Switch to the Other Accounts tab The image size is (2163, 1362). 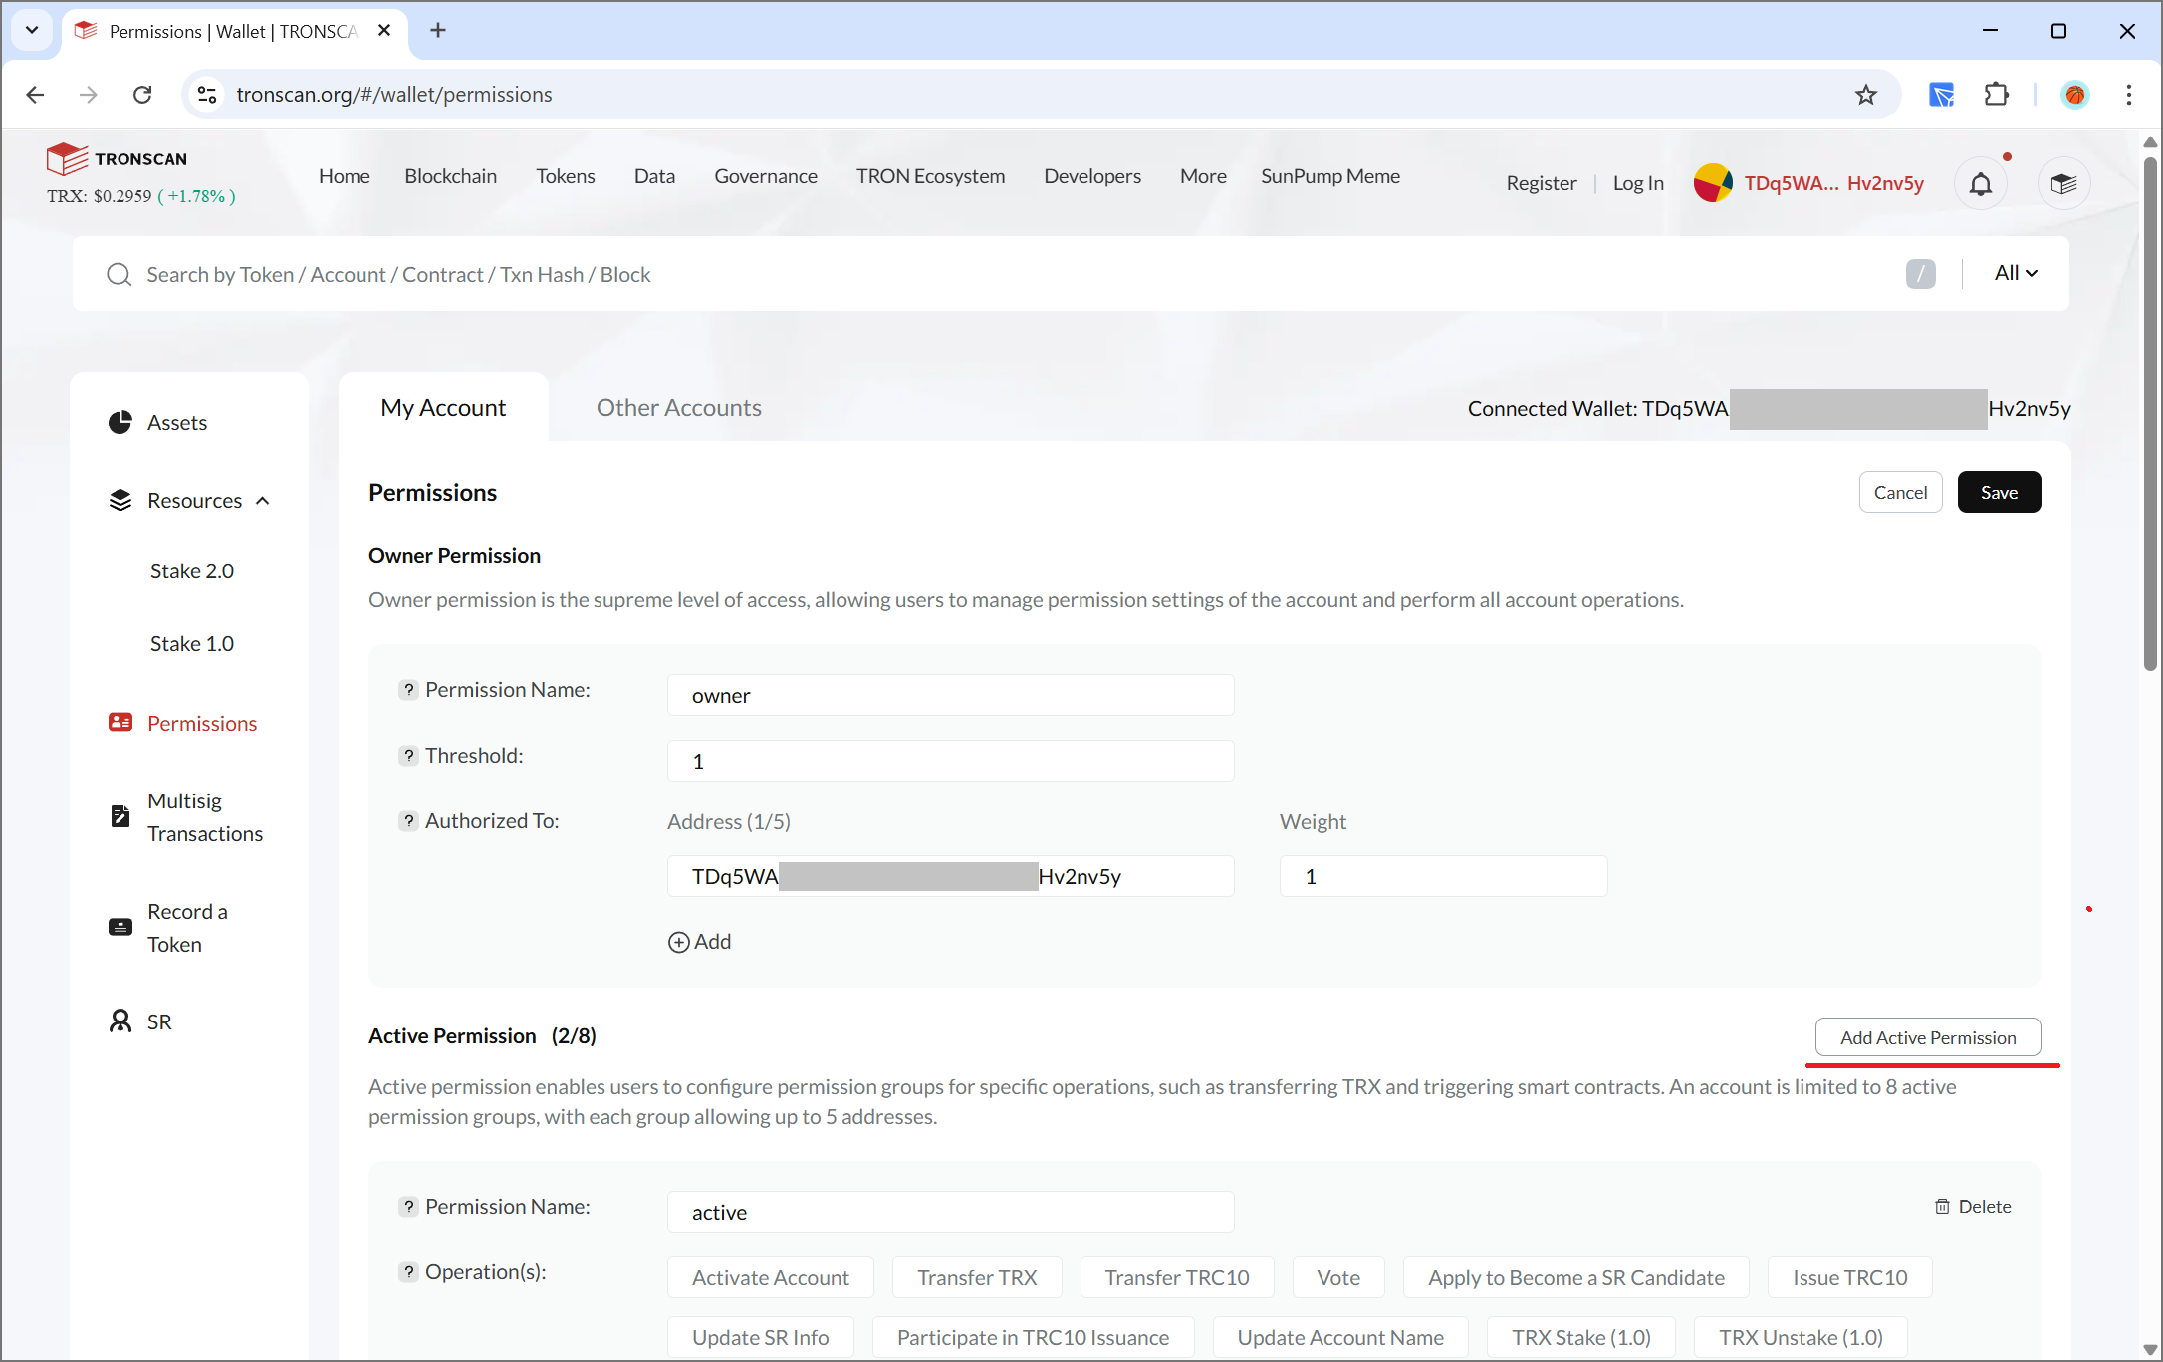tap(679, 408)
